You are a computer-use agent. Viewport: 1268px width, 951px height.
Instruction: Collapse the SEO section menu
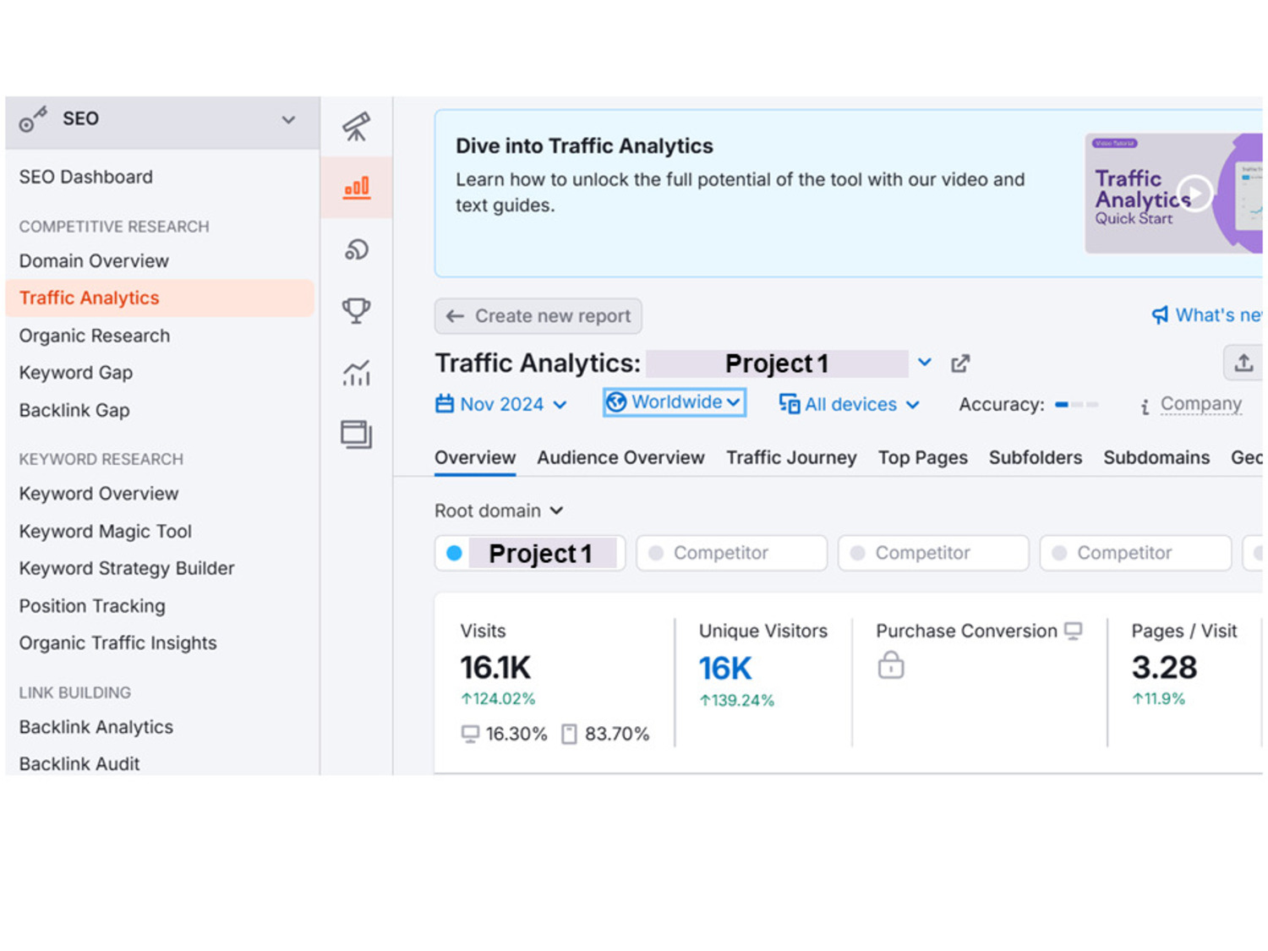288,119
